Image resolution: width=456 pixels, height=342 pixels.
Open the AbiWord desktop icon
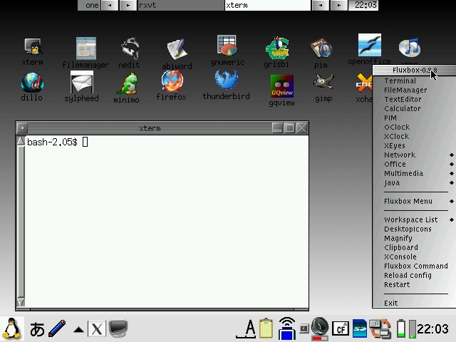[x=177, y=51]
